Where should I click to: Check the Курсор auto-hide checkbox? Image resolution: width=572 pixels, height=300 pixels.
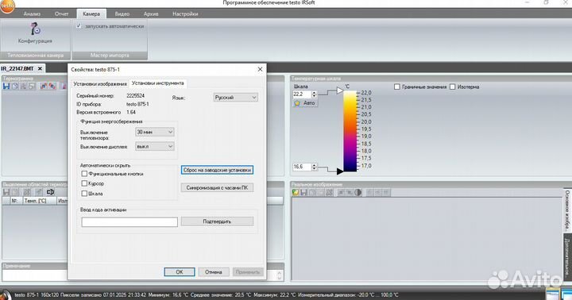point(84,183)
